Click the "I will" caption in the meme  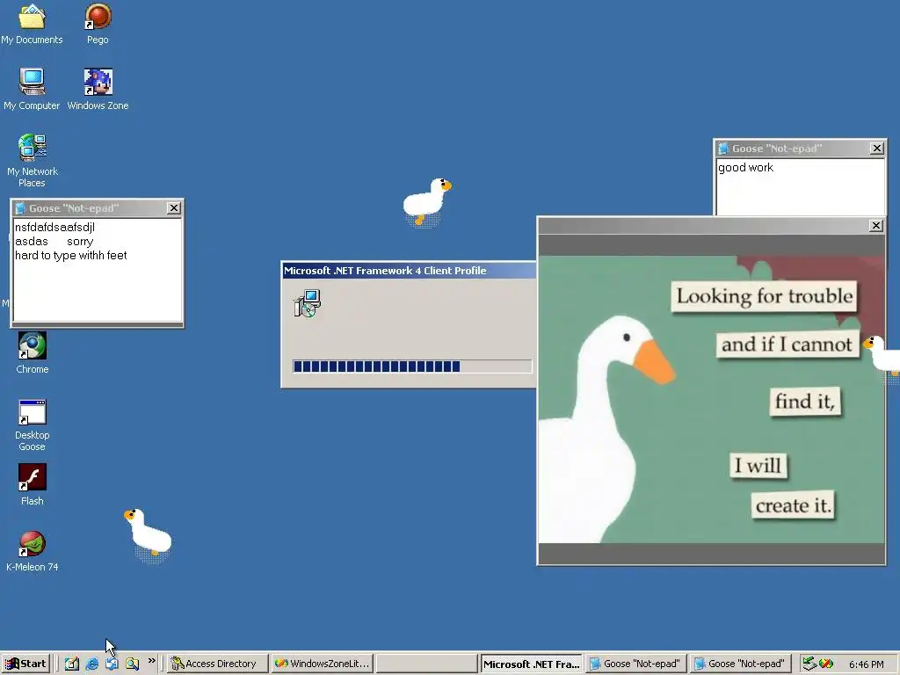758,466
